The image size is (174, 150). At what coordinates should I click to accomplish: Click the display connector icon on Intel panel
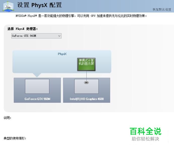(86, 83)
